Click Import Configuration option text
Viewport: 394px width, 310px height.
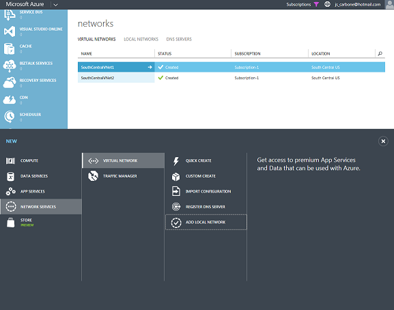208,191
